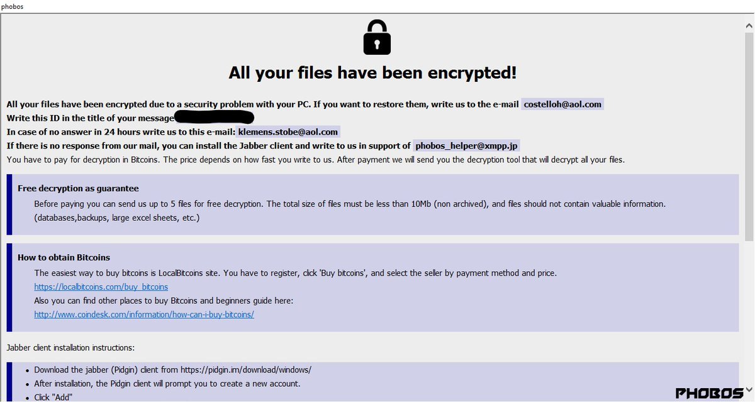
Task: Click the blacked-out ID redaction
Action: coord(214,118)
